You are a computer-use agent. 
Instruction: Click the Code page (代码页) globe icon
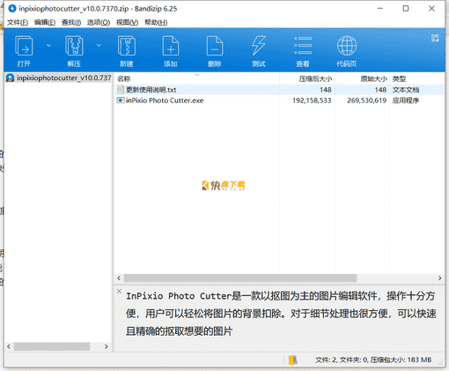coord(347,46)
